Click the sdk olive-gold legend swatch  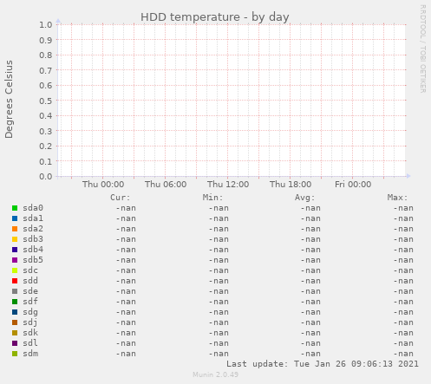[x=15, y=333]
